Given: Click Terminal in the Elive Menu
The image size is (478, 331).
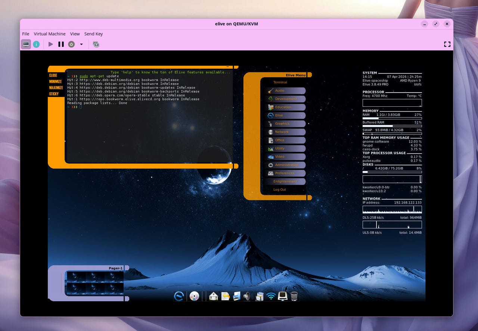Looking at the screenshot, I should [280, 82].
